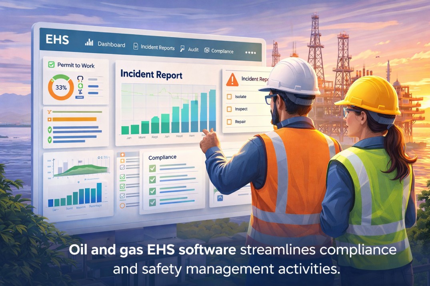
Task: Click the 33% donut progress chart
Action: 61,87
